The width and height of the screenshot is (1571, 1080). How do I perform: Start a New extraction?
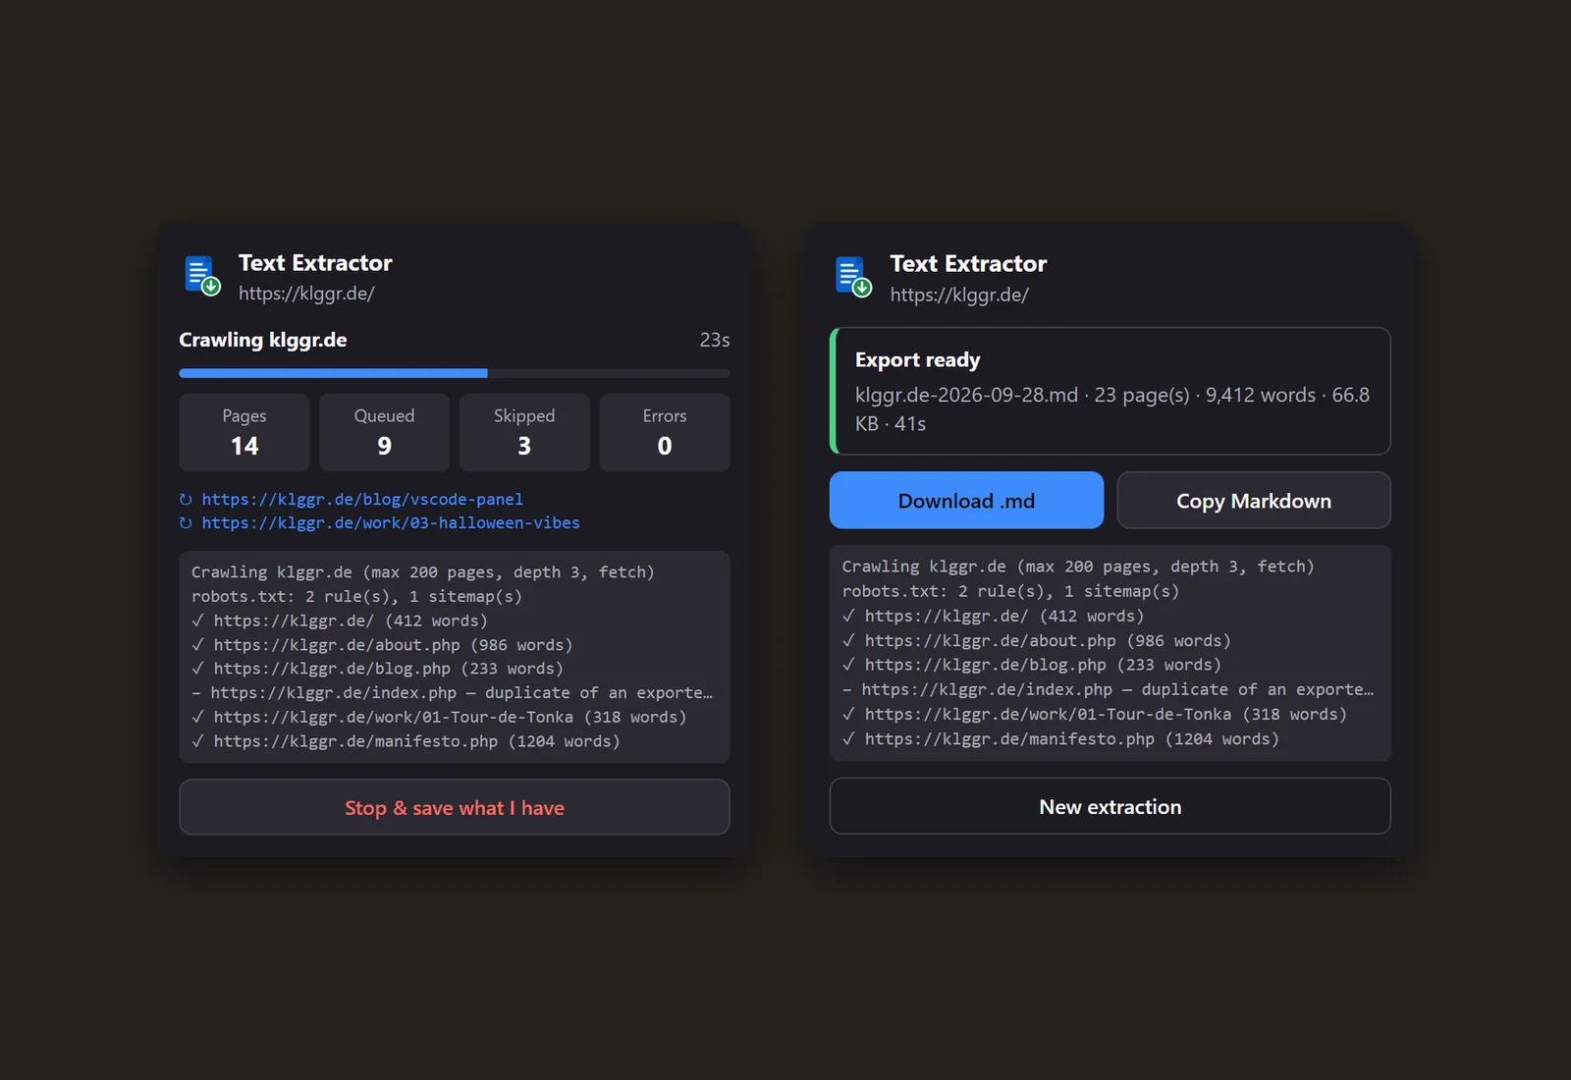(1111, 806)
